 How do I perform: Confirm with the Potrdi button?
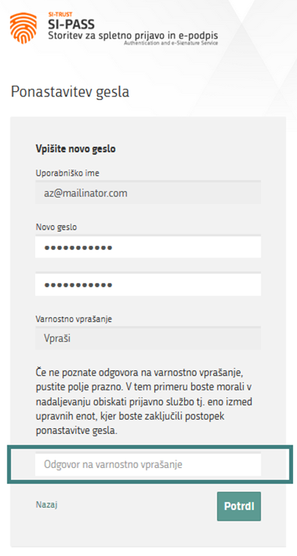pos(239,506)
